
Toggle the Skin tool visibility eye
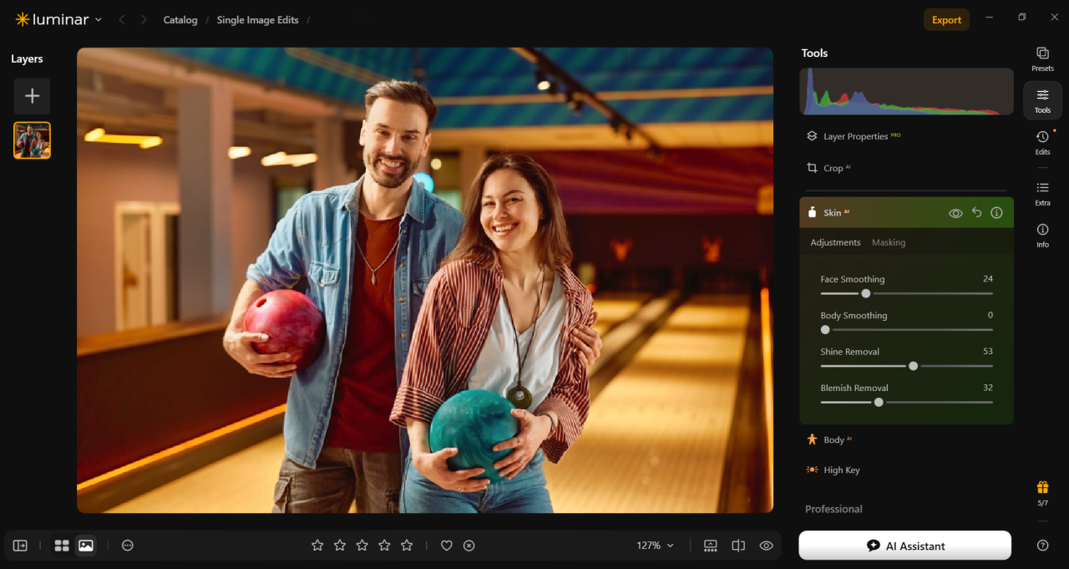955,213
